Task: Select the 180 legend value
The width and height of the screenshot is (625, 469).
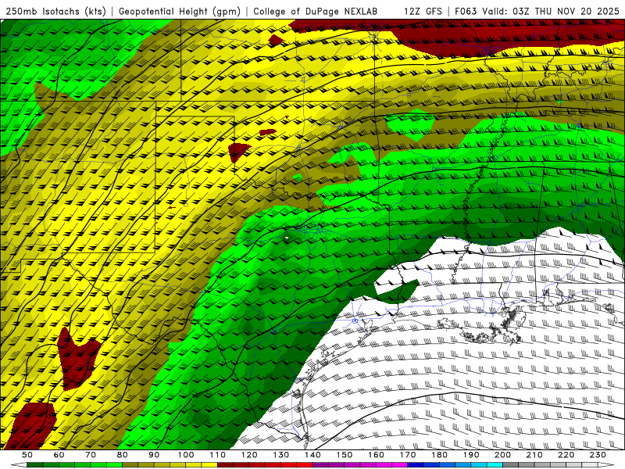Action: pos(439,455)
